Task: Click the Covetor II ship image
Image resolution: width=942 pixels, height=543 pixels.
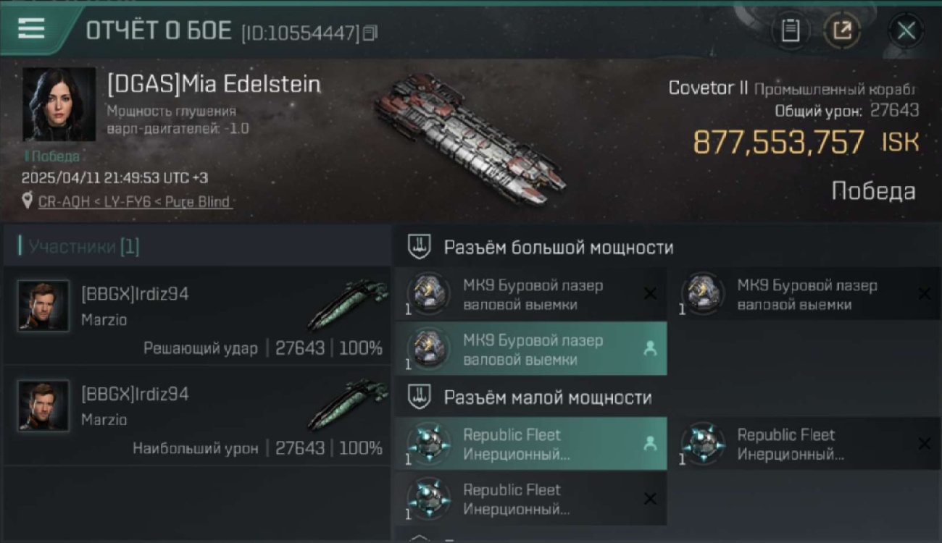Action: pos(471,136)
